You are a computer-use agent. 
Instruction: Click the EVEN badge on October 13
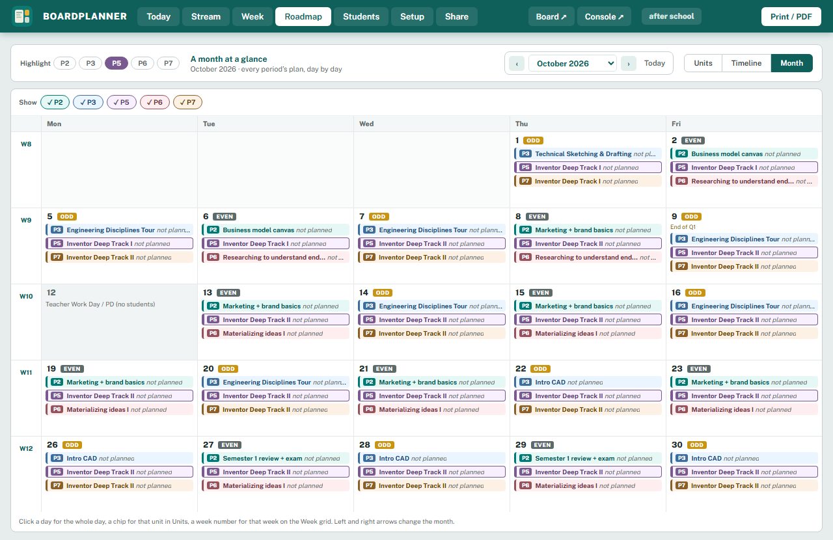(x=228, y=293)
